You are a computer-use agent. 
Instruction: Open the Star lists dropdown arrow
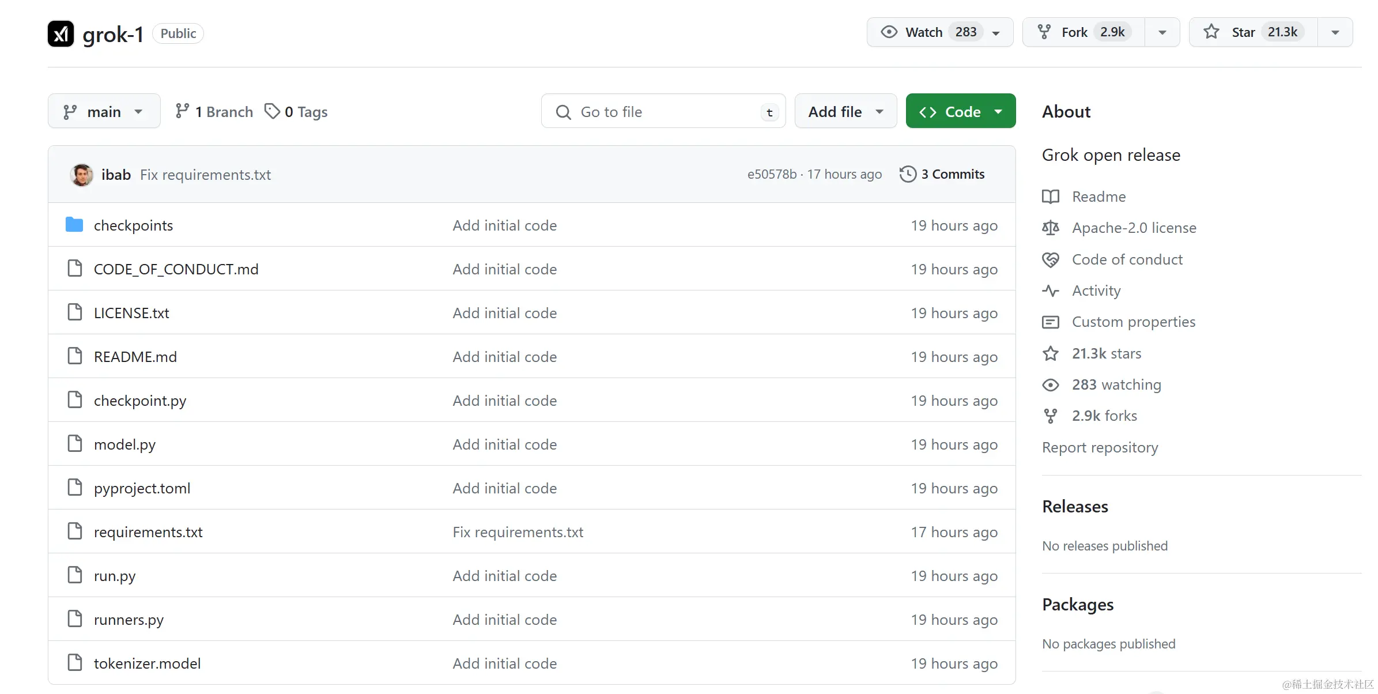point(1335,32)
